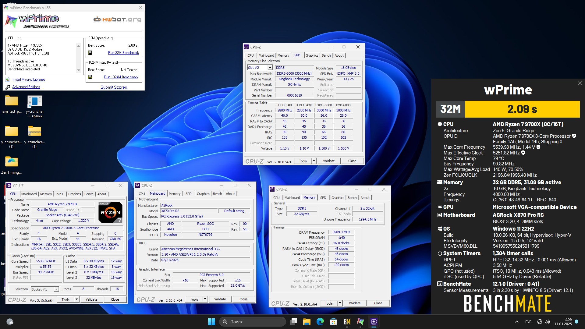Expand Tools dropdown arrow in CPU-Z Mainboard window
Viewport: 585px width, 329px height.
pos(205,299)
